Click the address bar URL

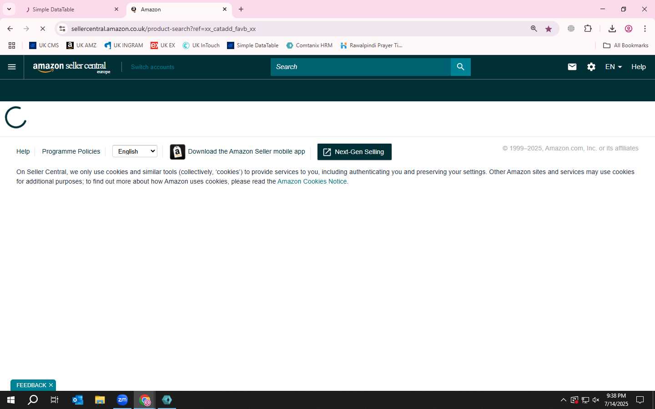click(163, 29)
